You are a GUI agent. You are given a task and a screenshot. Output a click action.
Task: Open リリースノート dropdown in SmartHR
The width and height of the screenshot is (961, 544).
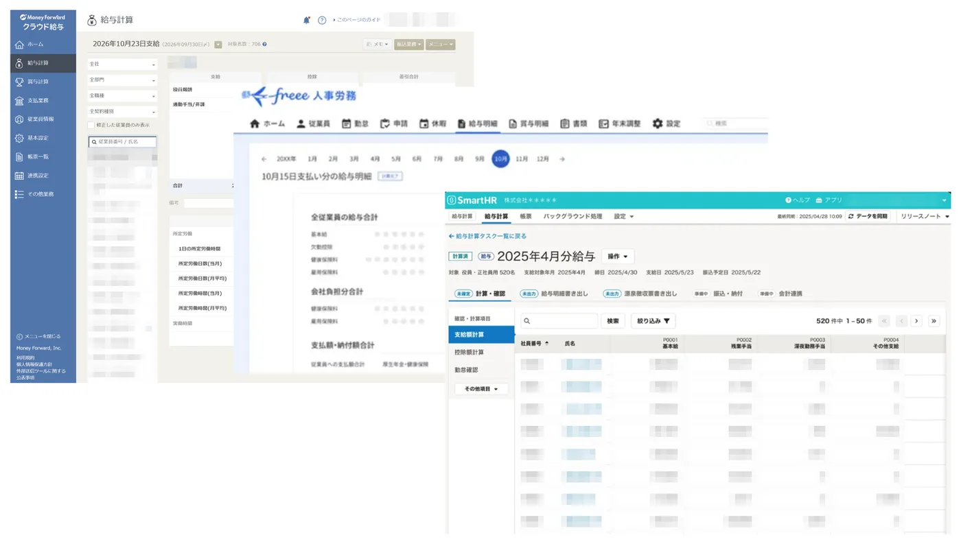924,216
